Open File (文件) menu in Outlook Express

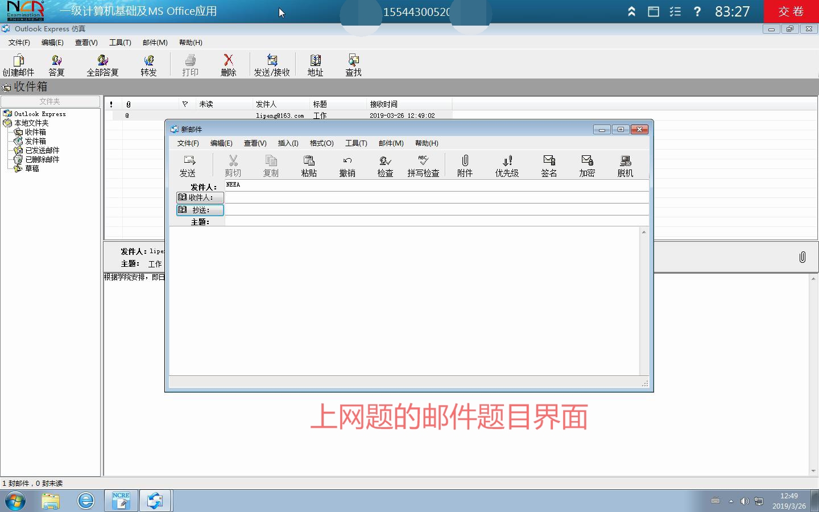19,43
